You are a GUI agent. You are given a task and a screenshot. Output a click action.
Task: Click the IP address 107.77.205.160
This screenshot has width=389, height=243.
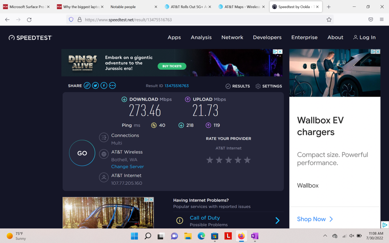(127, 183)
